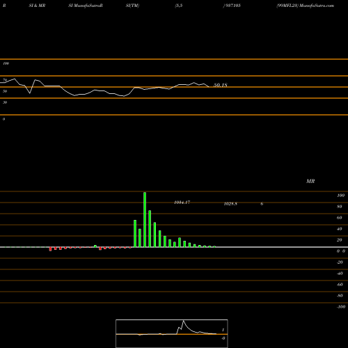Select the 50.18 RSI value label
Viewport: 348px width, 348px height.
click(x=221, y=85)
